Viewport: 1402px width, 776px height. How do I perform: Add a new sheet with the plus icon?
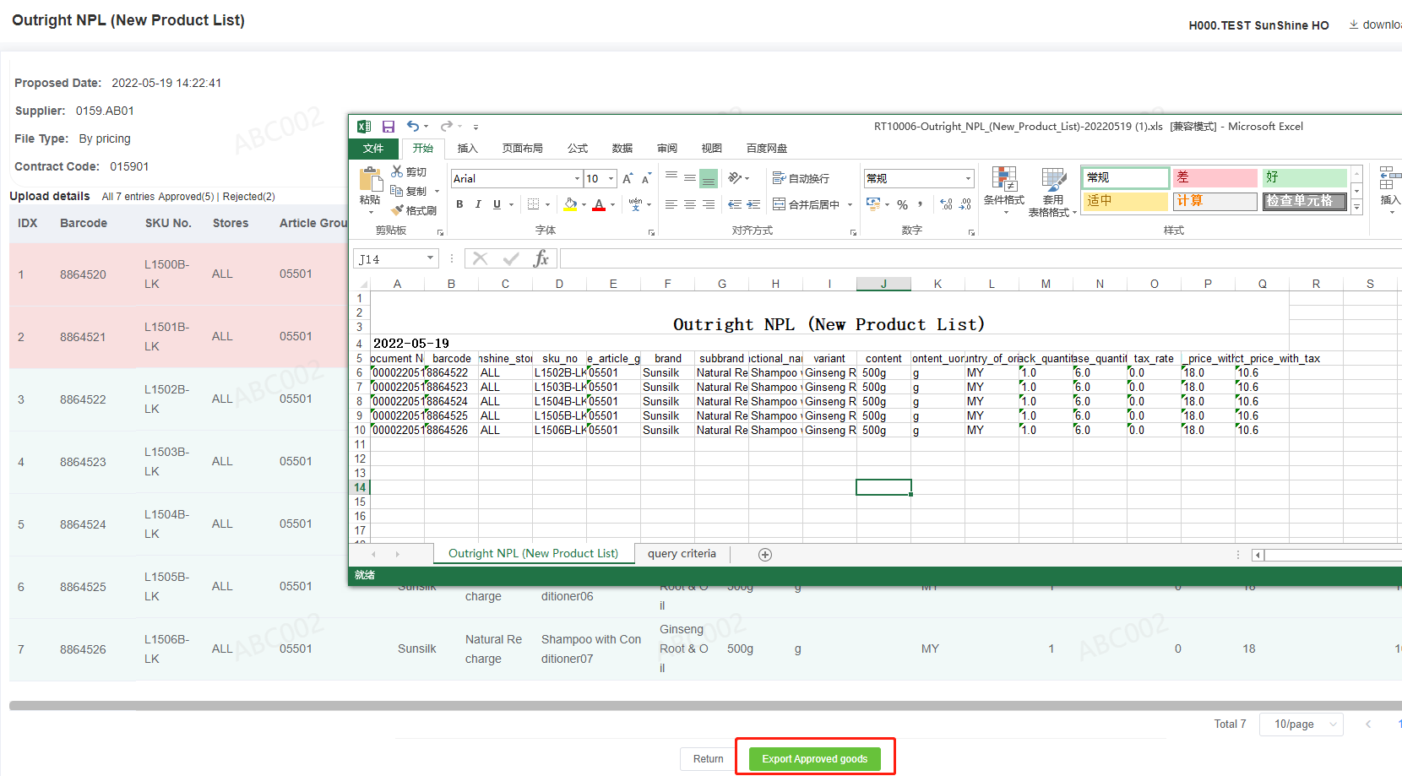pos(765,555)
